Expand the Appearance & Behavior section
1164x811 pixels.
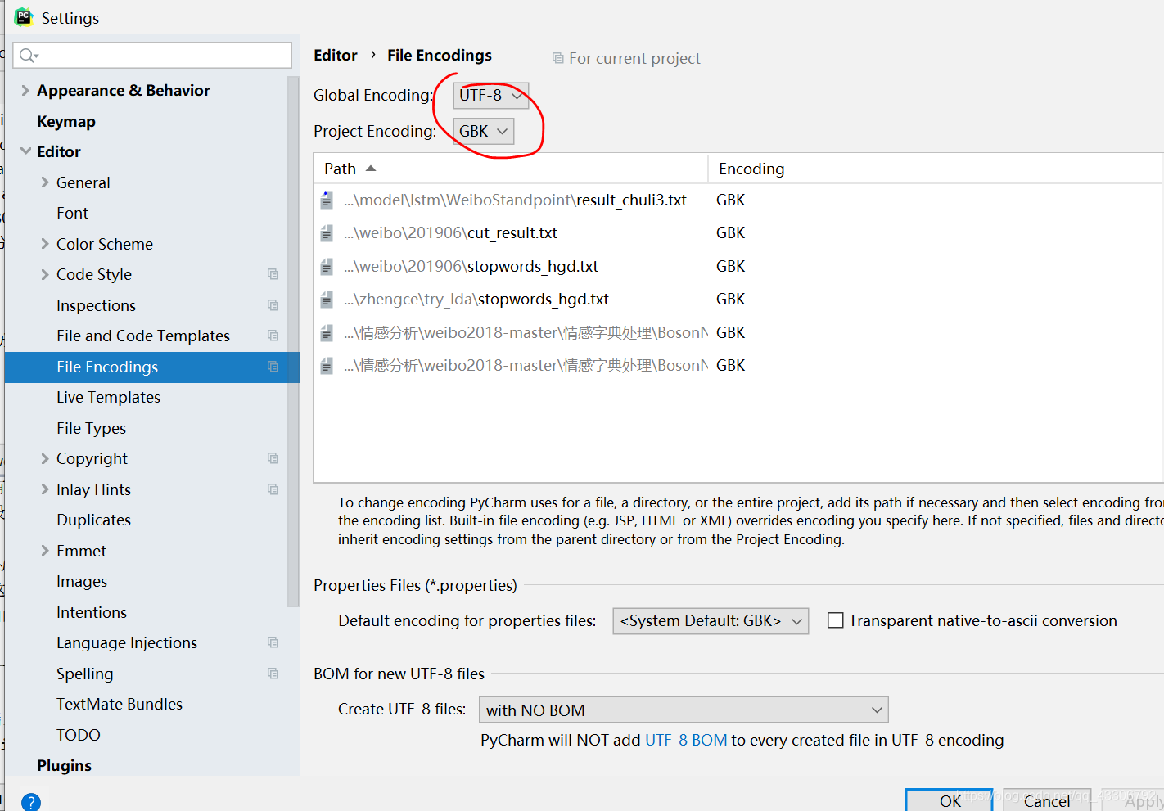pos(25,91)
